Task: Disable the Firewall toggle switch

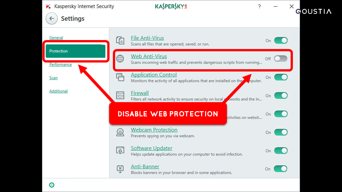Action: tap(281, 95)
